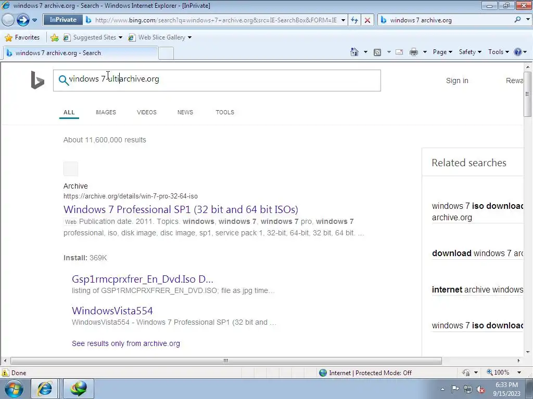Click the horizontal scrollbar right arrow
The height and width of the screenshot is (399, 533).
tap(519, 361)
